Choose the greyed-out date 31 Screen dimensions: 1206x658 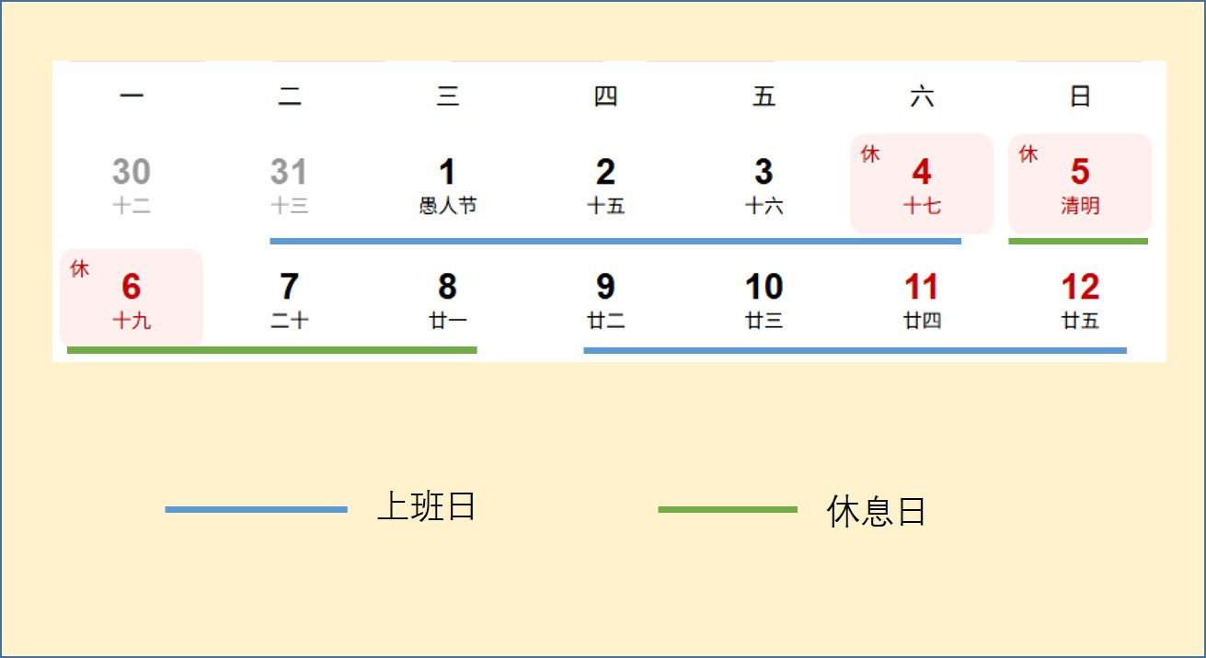coord(289,184)
